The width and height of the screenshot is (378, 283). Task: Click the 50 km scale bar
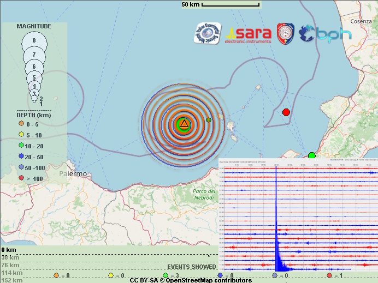click(x=230, y=4)
